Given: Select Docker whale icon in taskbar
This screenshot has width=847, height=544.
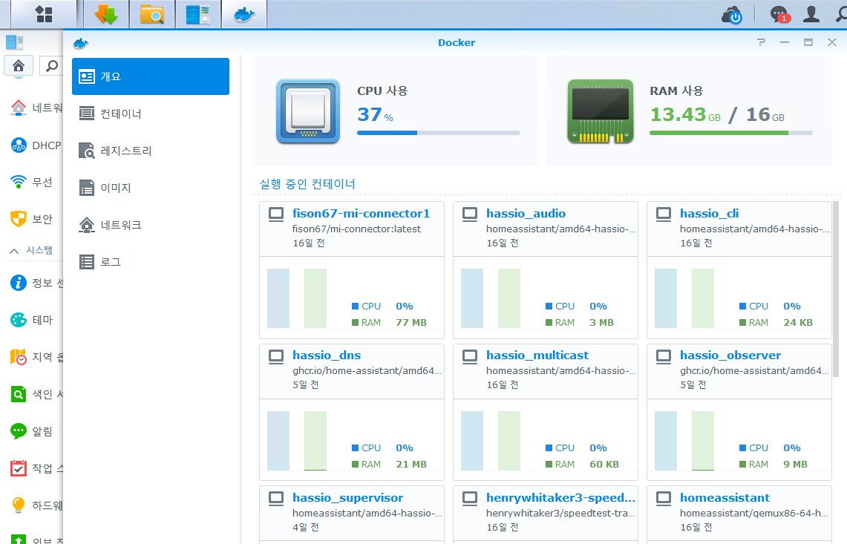Looking at the screenshot, I should [244, 14].
